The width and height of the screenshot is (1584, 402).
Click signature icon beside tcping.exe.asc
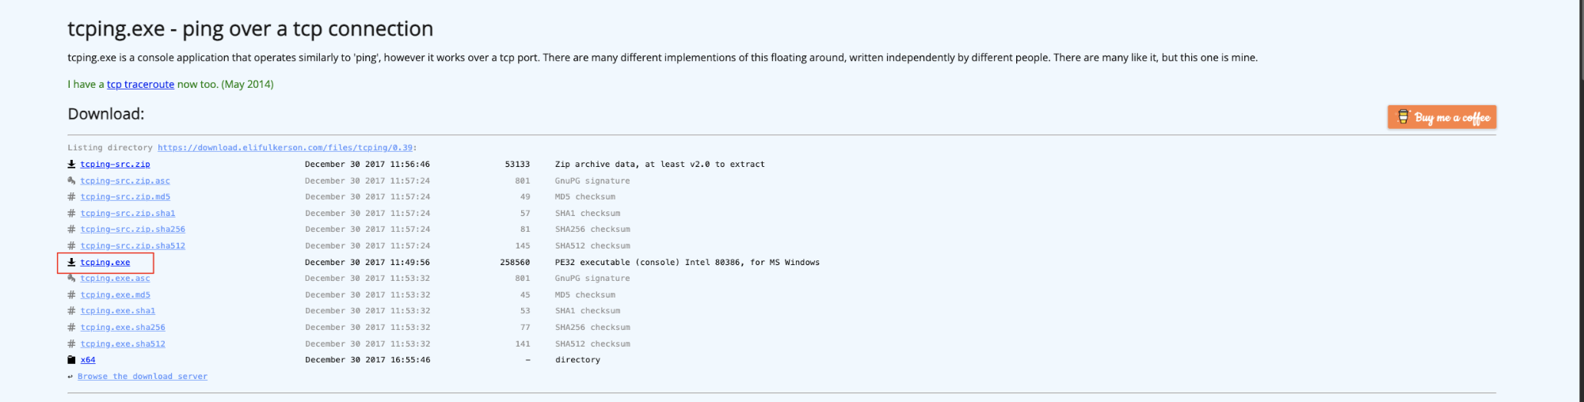pyautogui.click(x=71, y=279)
